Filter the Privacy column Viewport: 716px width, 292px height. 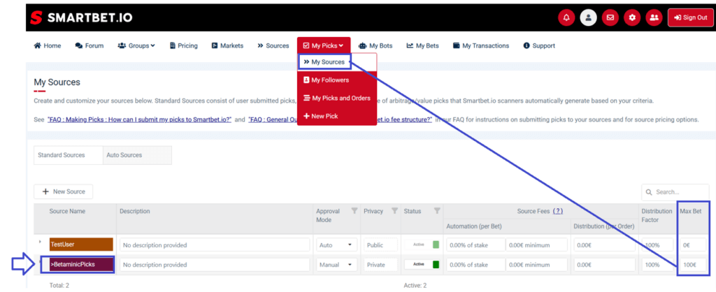pyautogui.click(x=394, y=211)
